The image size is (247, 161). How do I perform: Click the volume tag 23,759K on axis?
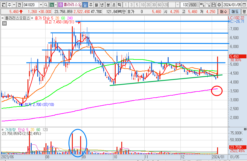238,147
